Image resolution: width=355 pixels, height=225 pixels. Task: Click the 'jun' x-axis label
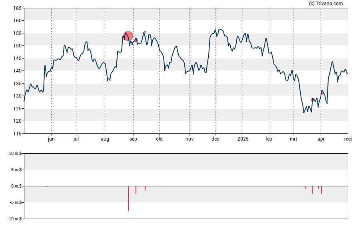[51, 139]
